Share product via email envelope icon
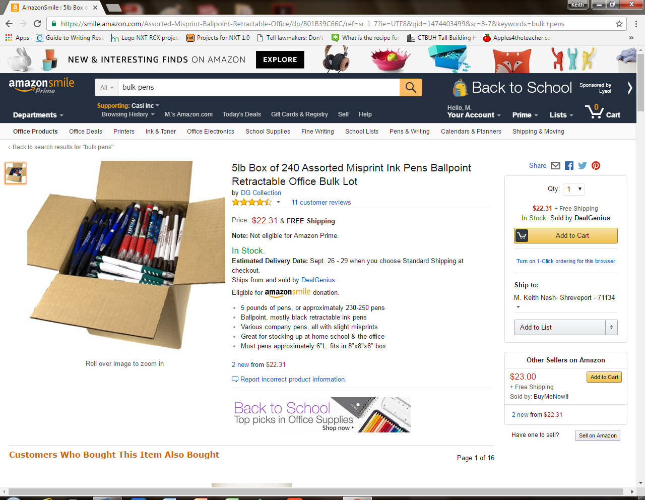This screenshot has height=500, width=645. pyautogui.click(x=555, y=166)
